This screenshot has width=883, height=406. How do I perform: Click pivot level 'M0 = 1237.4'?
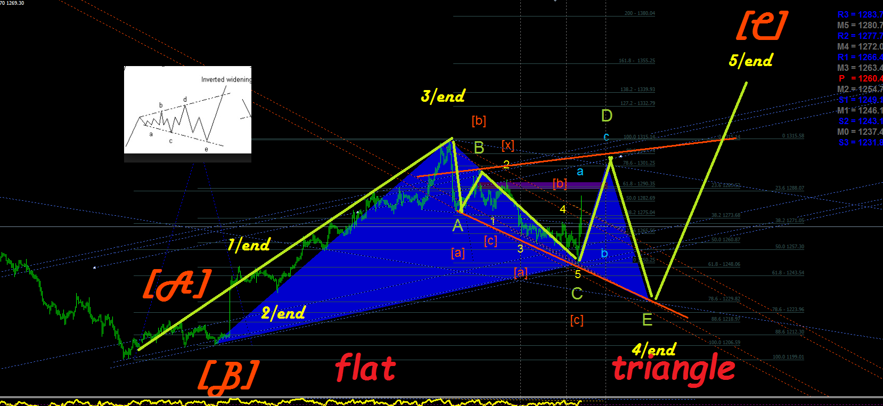point(860,132)
